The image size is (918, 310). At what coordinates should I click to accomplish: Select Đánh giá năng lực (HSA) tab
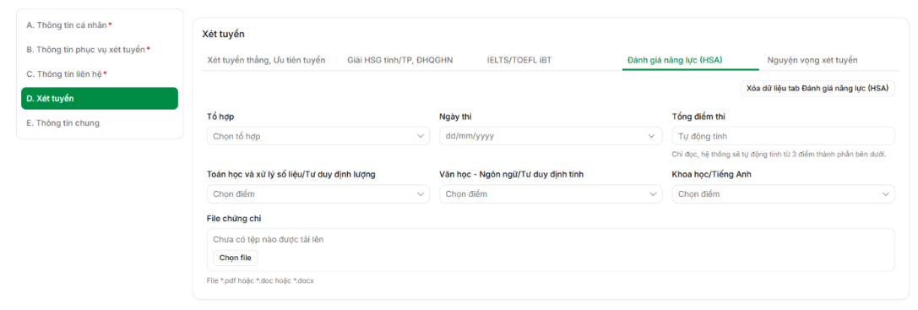(x=675, y=60)
